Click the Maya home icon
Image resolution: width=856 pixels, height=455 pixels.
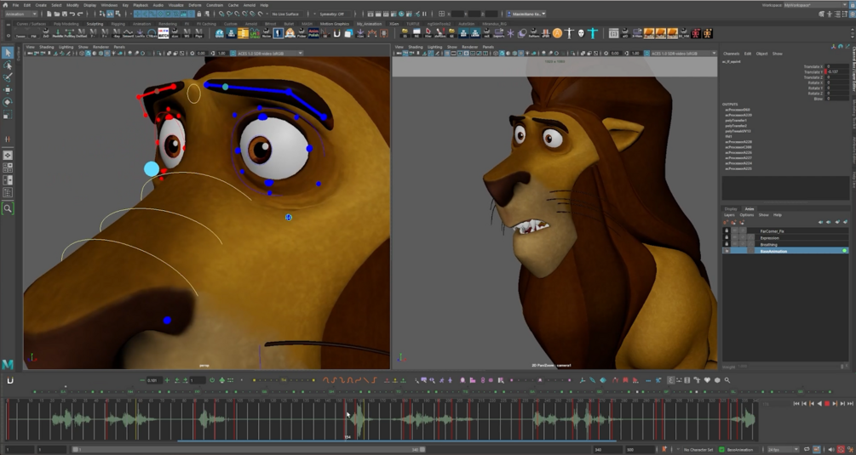tap(5, 5)
